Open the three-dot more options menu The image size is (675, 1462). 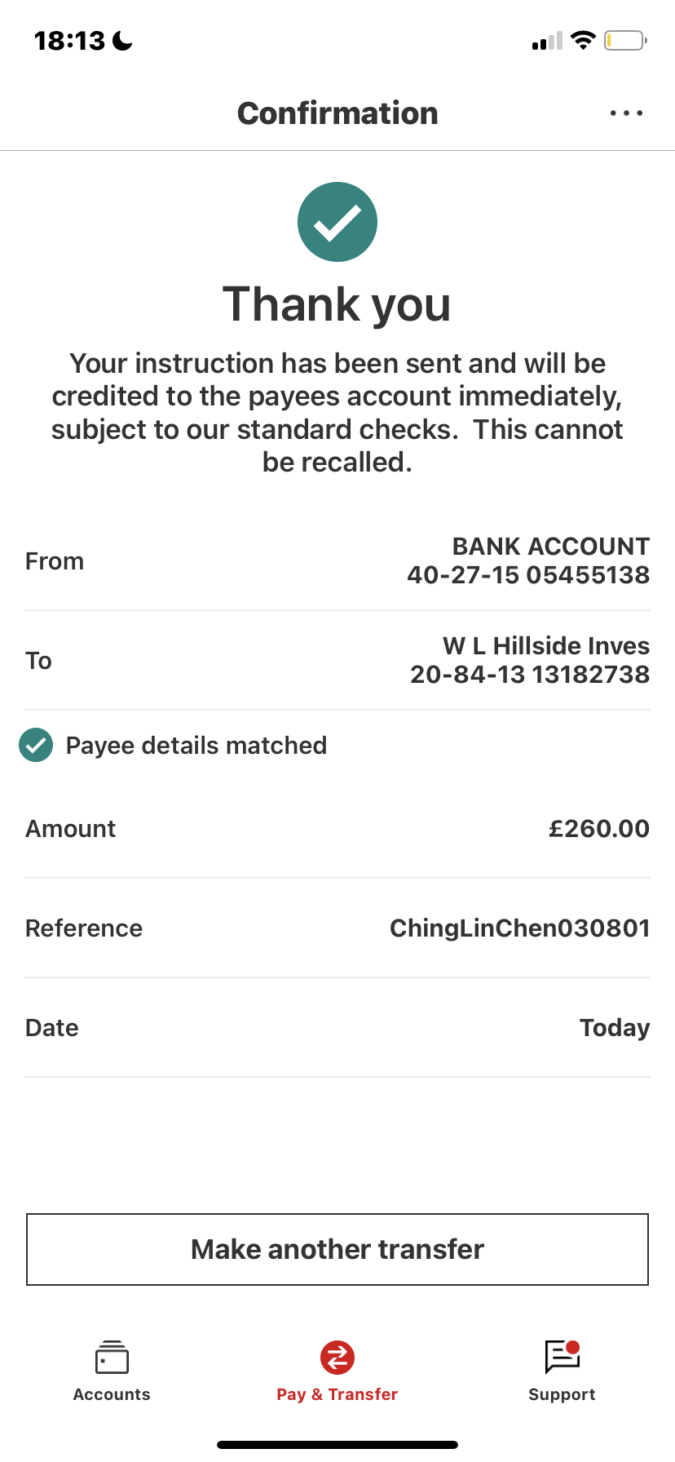click(x=626, y=113)
